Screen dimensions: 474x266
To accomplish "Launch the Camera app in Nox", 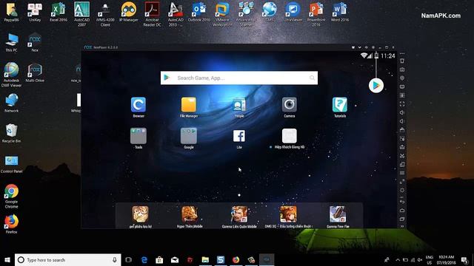I will (290, 105).
